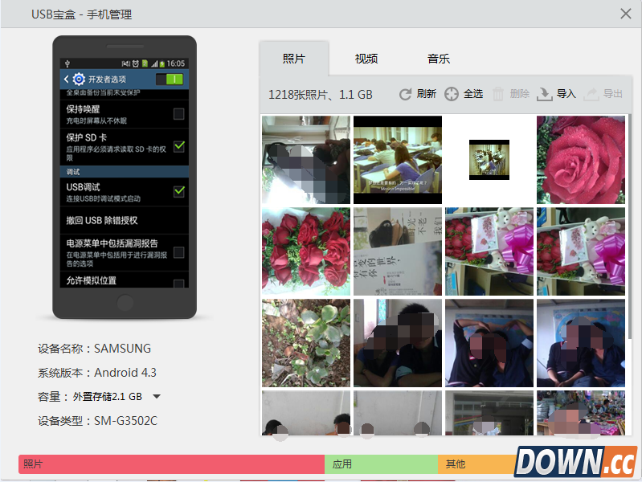Select the 照片 tab

point(294,59)
